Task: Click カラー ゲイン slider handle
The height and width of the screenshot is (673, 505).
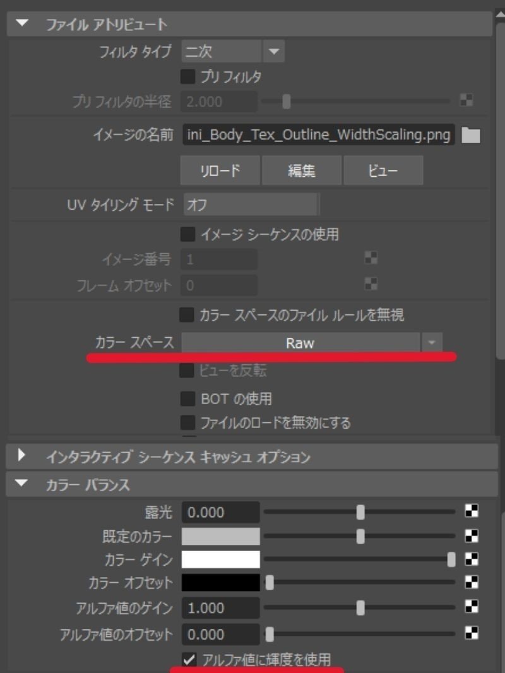Action: [x=451, y=560]
